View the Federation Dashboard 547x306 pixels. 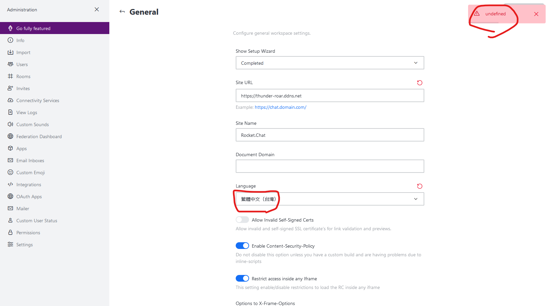[39, 136]
